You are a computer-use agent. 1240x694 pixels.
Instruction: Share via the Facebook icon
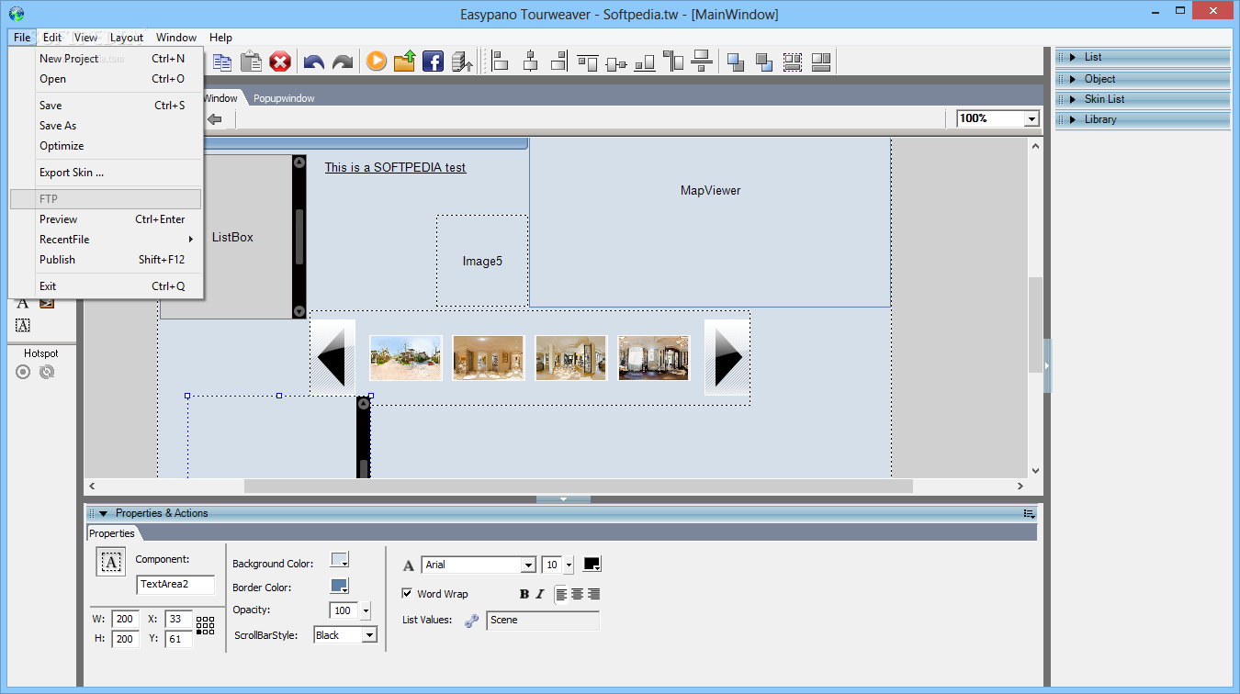433,62
